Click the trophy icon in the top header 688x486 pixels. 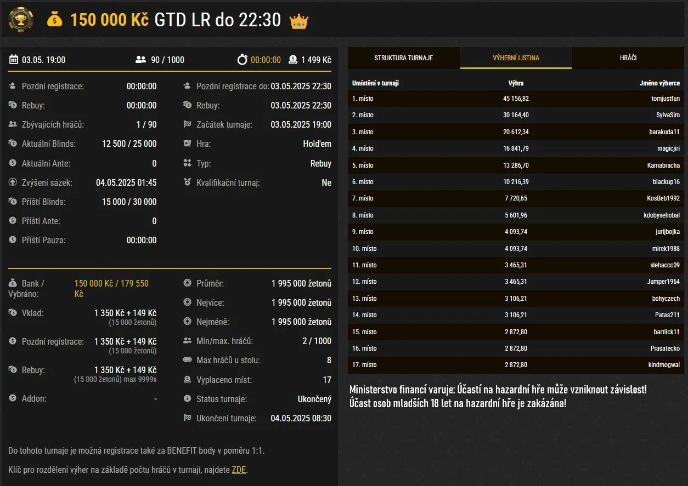click(x=21, y=20)
